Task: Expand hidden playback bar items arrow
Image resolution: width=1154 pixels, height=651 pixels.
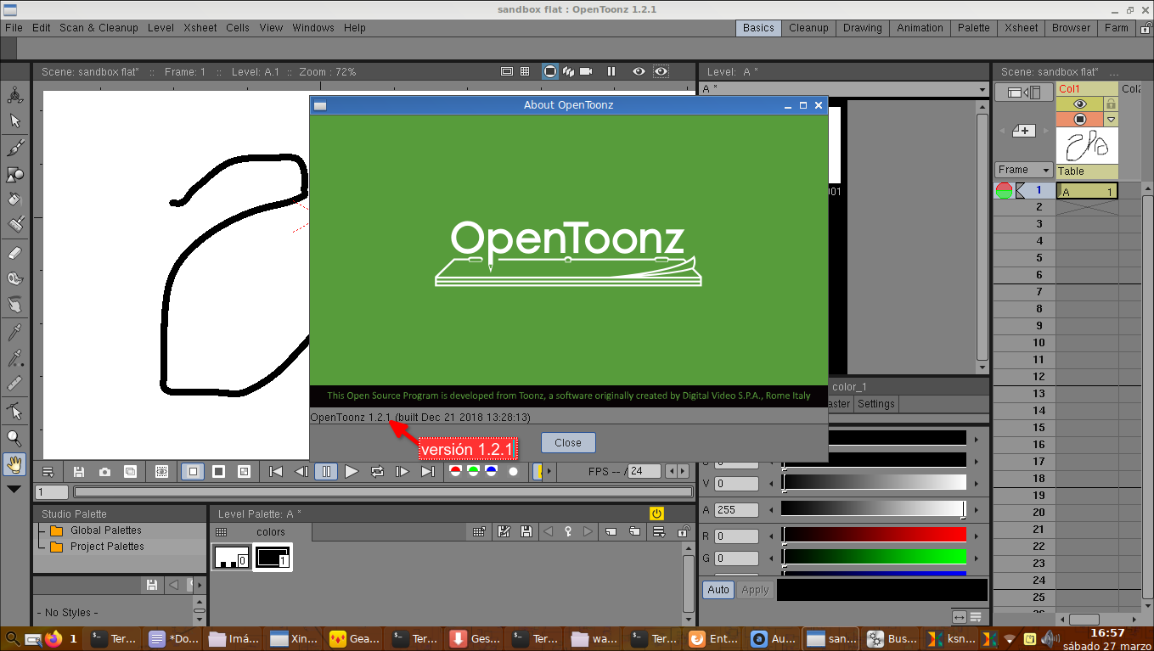Action: point(549,471)
